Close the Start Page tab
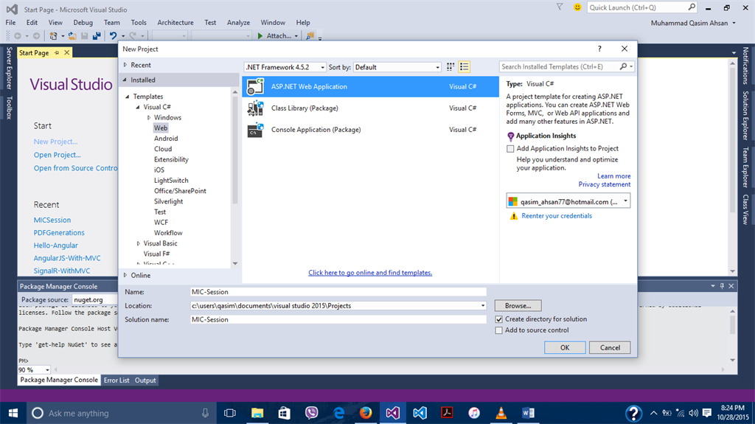The width and height of the screenshot is (755, 424). pyautogui.click(x=67, y=52)
